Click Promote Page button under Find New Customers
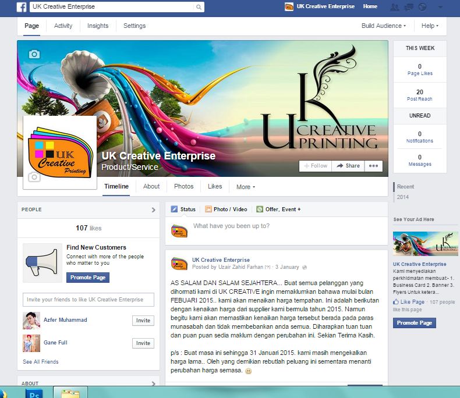This screenshot has height=398, width=460. 88,278
